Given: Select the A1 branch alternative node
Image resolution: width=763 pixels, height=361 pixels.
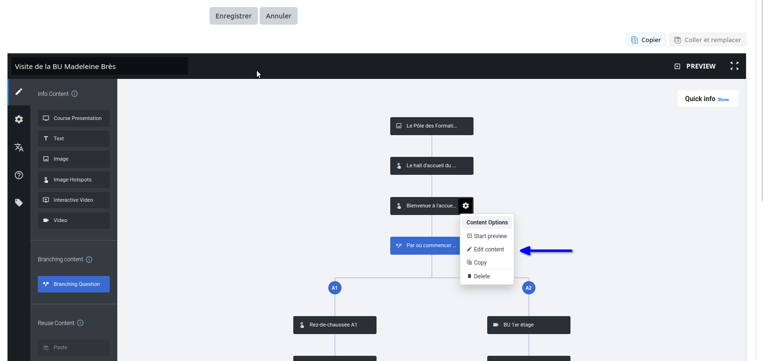Looking at the screenshot, I should coord(334,288).
